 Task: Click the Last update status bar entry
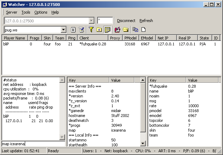(x=24, y=151)
